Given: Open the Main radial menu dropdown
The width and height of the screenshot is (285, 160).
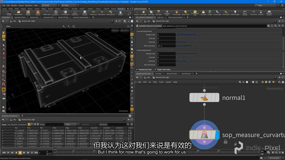Looking at the screenshot, I should coord(70,6).
